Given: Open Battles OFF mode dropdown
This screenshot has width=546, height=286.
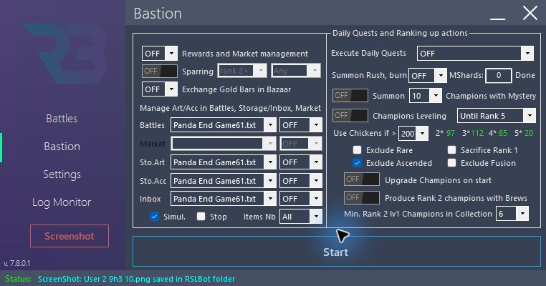Looking at the screenshot, I should point(300,125).
